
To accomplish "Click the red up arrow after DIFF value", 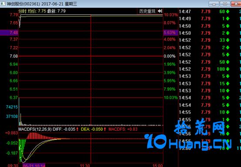I will pos(77,129).
